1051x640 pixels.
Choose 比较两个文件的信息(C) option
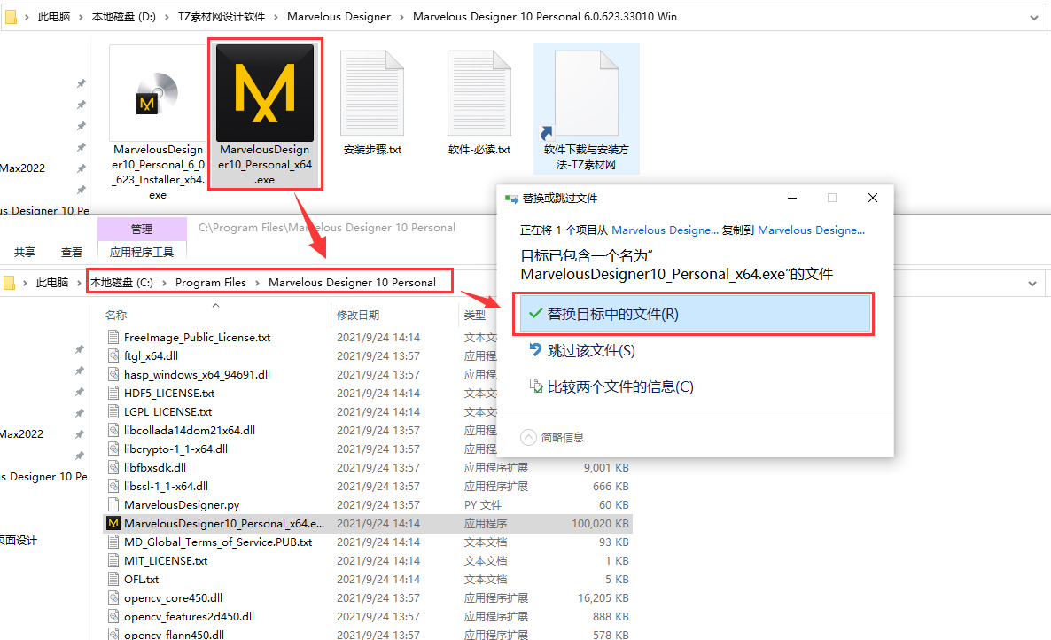pos(611,386)
